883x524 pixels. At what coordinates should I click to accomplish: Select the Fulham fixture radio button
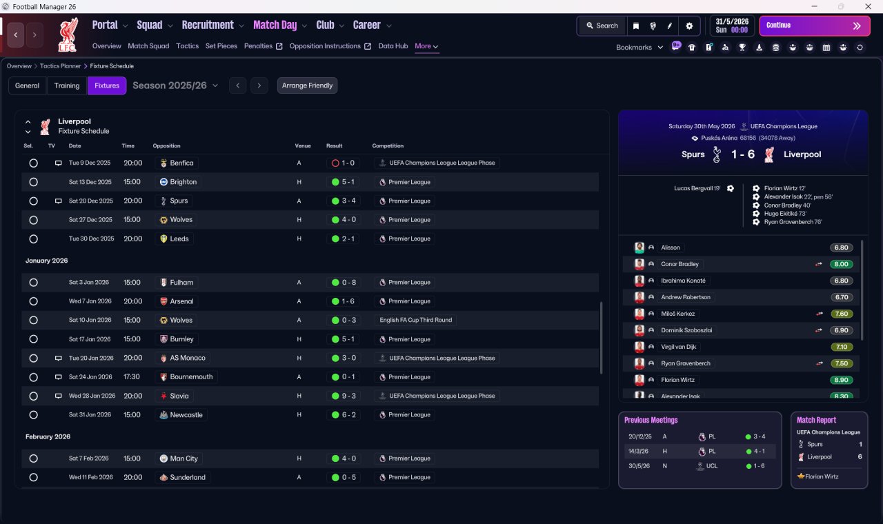[33, 283]
